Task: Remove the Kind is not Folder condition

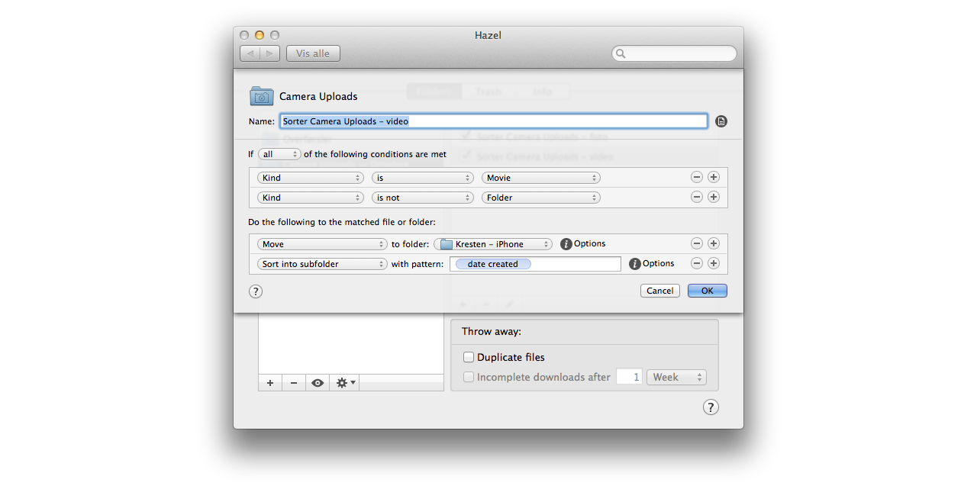Action: 697,197
